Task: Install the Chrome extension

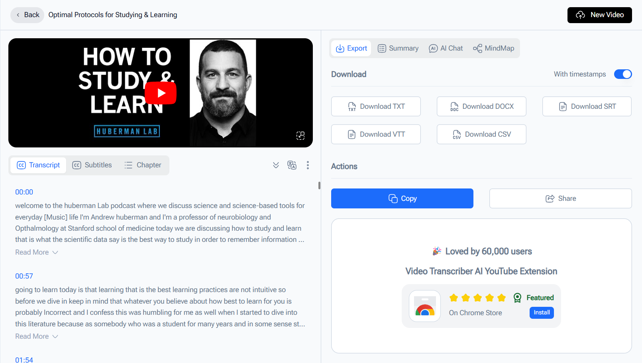Action: [x=542, y=312]
